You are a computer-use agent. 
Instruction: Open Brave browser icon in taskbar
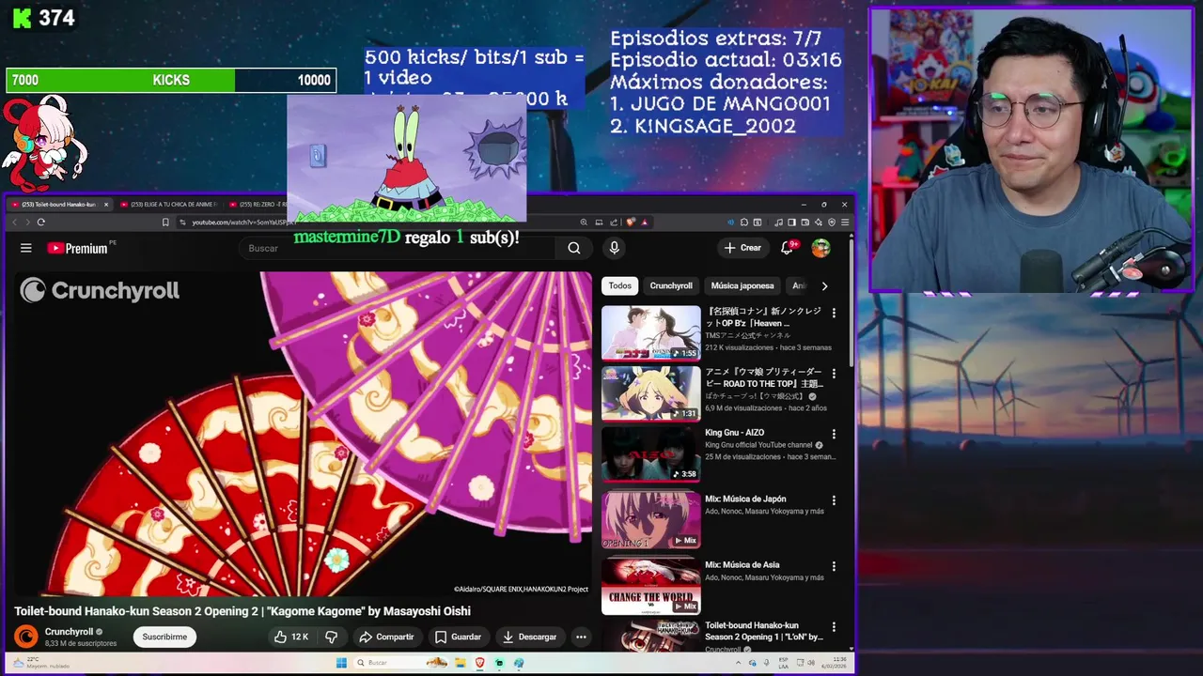[479, 663]
